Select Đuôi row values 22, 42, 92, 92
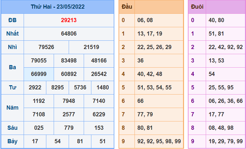This screenshot has height=149, width=246. click(226, 47)
